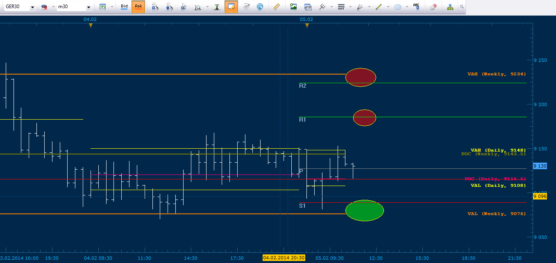Click the VAH (Weekly, 9234) label
The height and width of the screenshot is (263, 556).
tap(497, 74)
